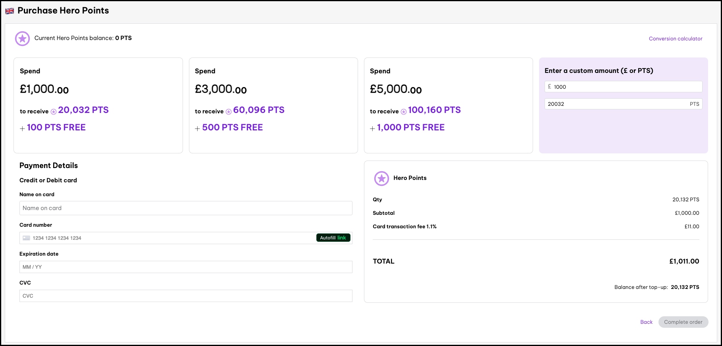
Task: Open the Conversion calculator link
Action: (x=675, y=38)
